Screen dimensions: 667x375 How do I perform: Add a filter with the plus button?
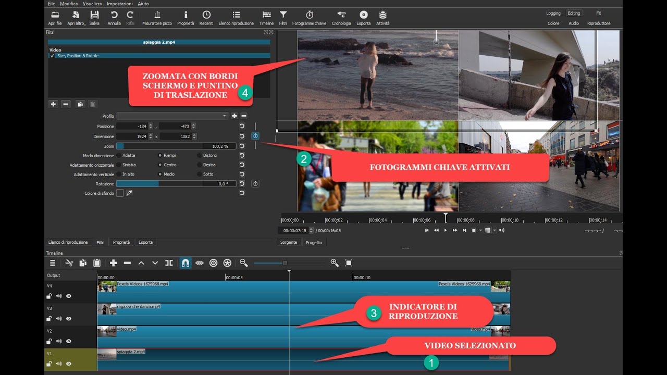pyautogui.click(x=53, y=104)
